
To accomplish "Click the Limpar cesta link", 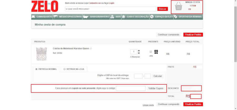I will tap(148, 105).
